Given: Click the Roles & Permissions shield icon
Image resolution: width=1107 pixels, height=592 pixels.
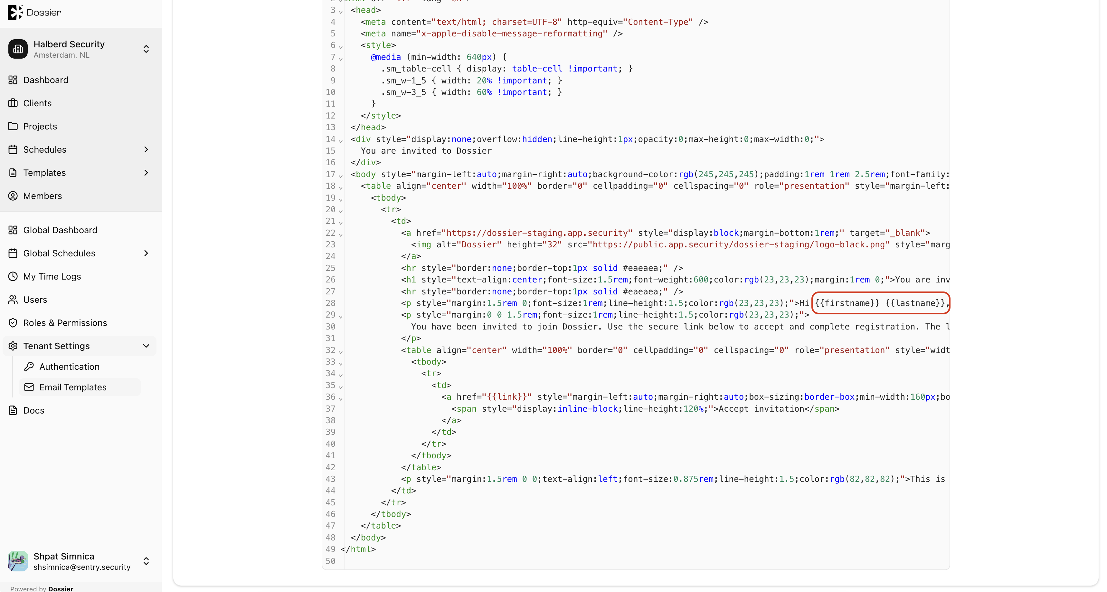Looking at the screenshot, I should [13, 323].
